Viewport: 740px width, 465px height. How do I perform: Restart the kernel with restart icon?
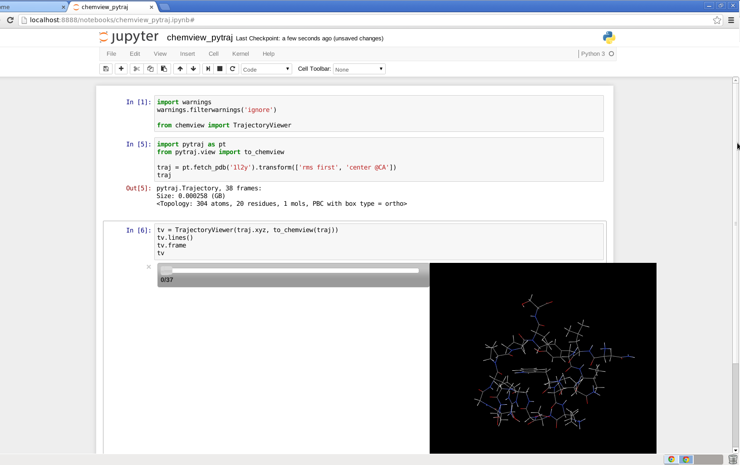(233, 68)
